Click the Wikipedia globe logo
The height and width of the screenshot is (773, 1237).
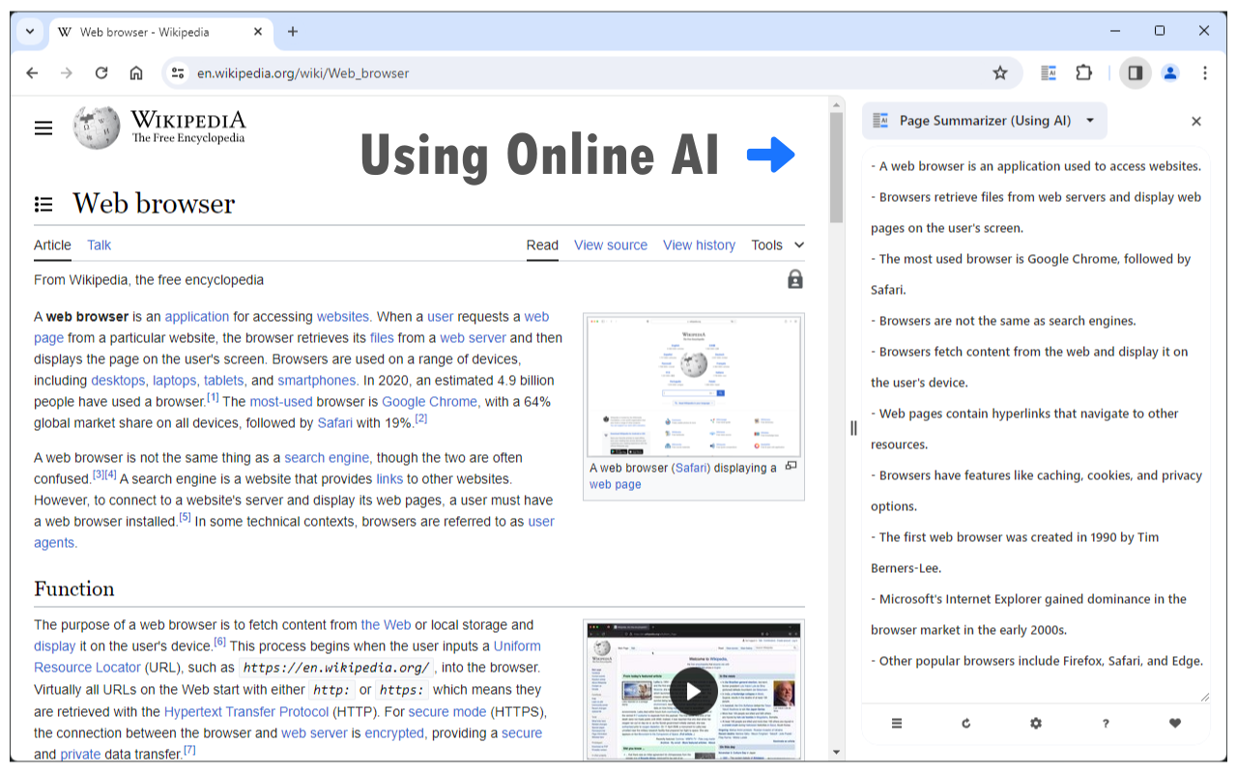click(x=97, y=128)
